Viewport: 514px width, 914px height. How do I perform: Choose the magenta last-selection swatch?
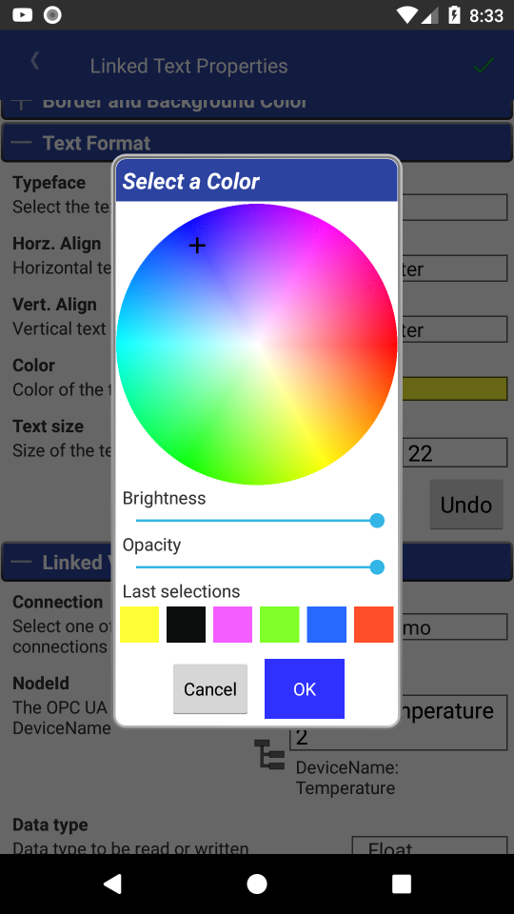point(232,625)
